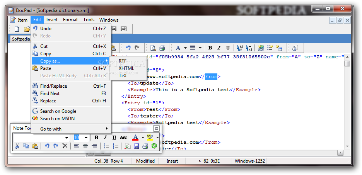
Task: Click the numbered list icon in Note toolbar
Action: tap(115, 146)
